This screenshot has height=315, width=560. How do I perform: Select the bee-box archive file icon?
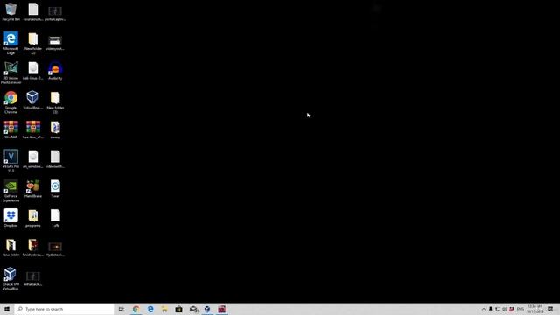33,129
